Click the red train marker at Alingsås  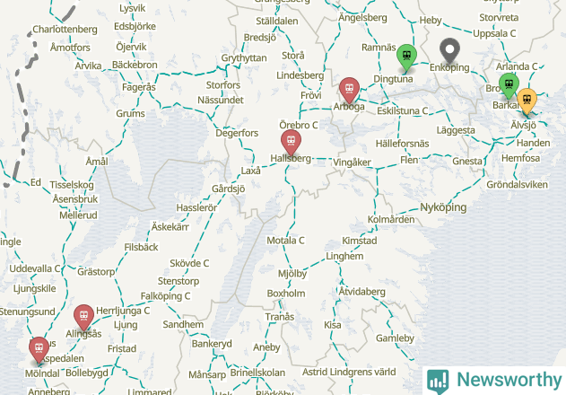pos(83,318)
